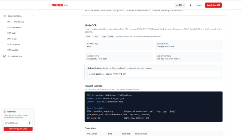Click the Login link
This screenshot has height=136, width=242.
(199, 5)
